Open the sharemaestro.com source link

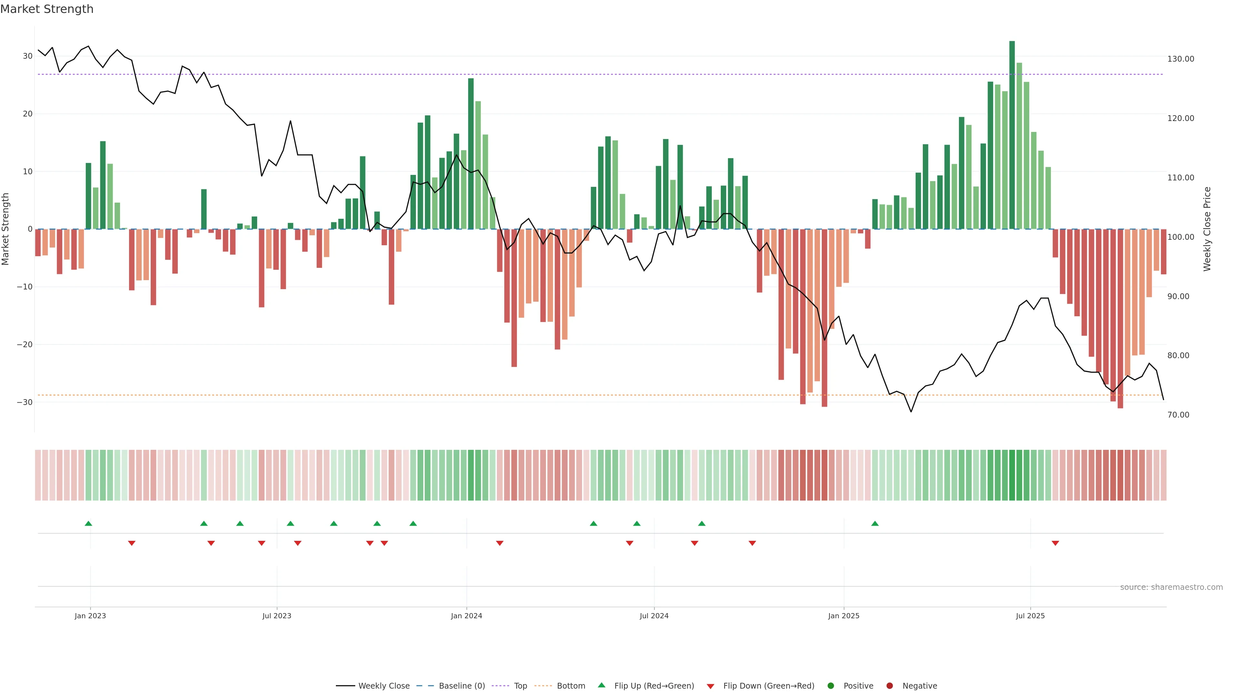pyautogui.click(x=1171, y=587)
